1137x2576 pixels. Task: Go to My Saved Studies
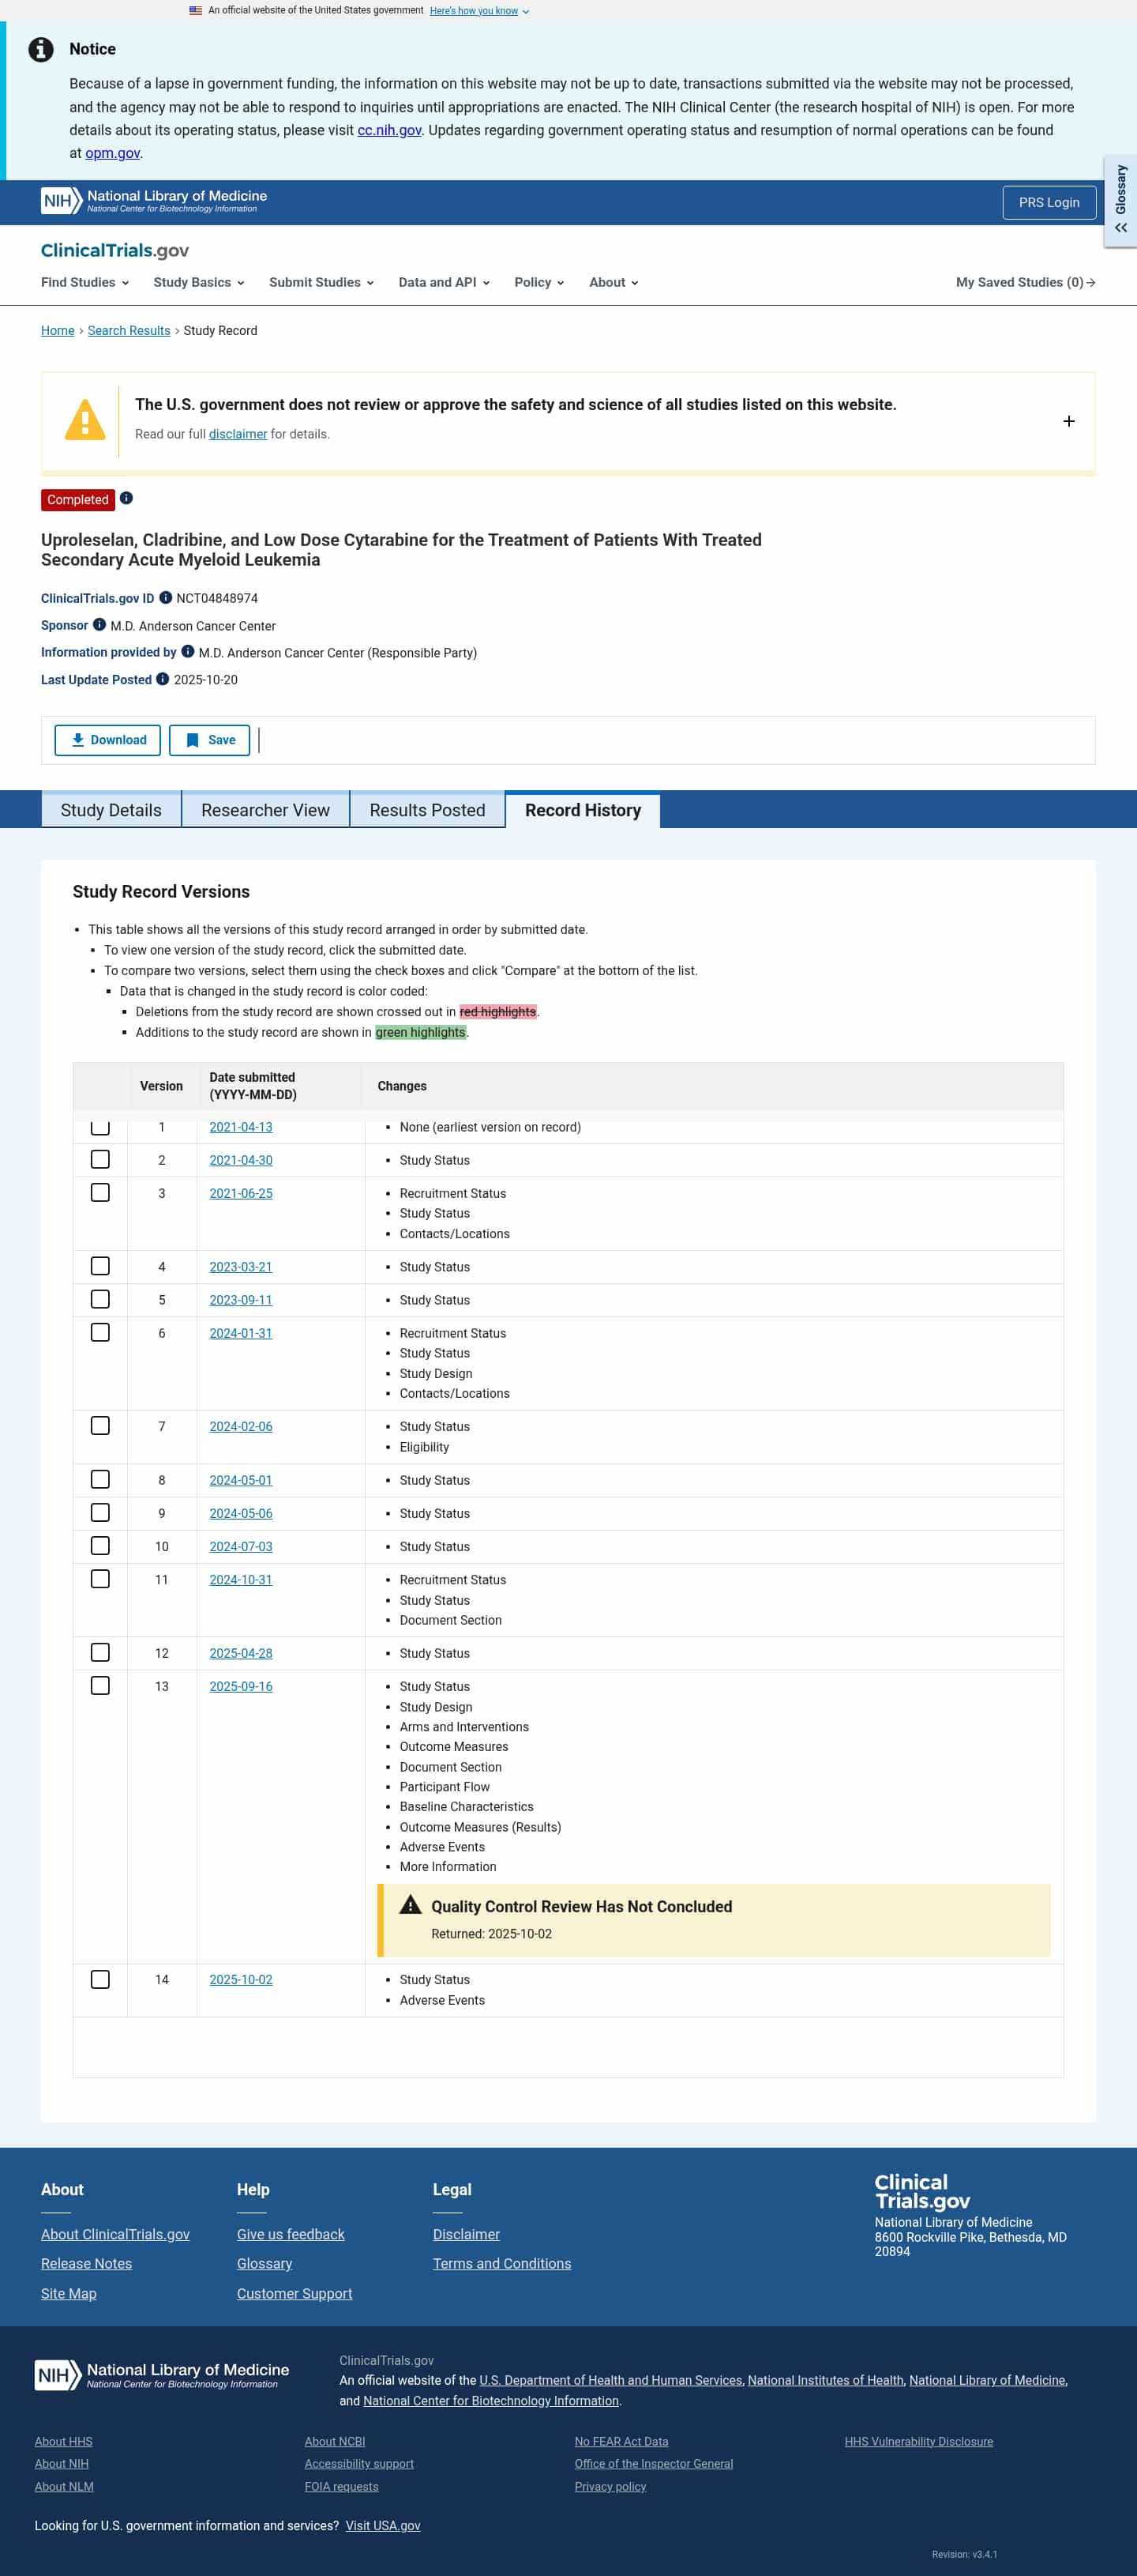point(1025,283)
